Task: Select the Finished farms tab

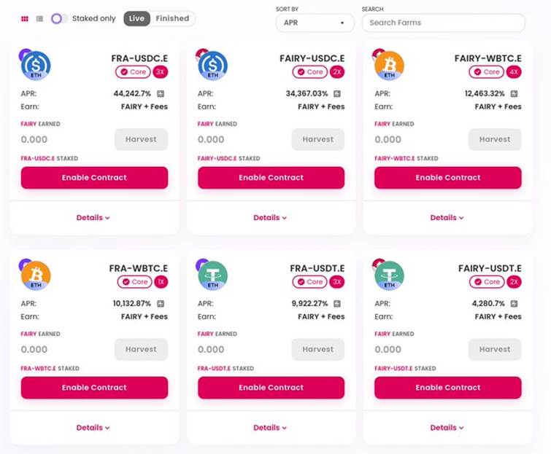Action: (172, 19)
